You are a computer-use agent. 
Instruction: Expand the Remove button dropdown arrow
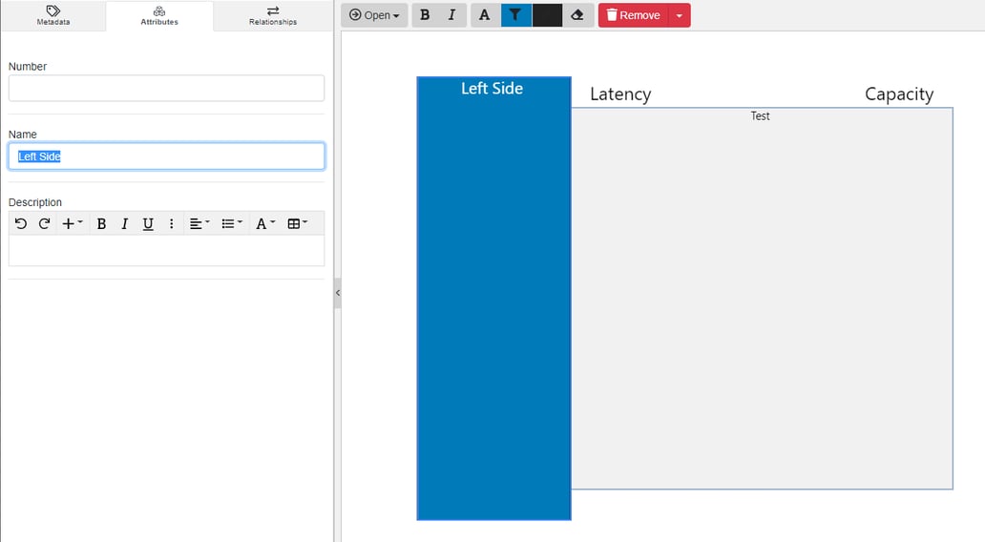[x=679, y=15]
